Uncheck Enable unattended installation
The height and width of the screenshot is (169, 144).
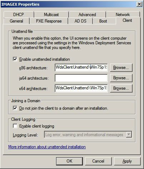[15, 59]
